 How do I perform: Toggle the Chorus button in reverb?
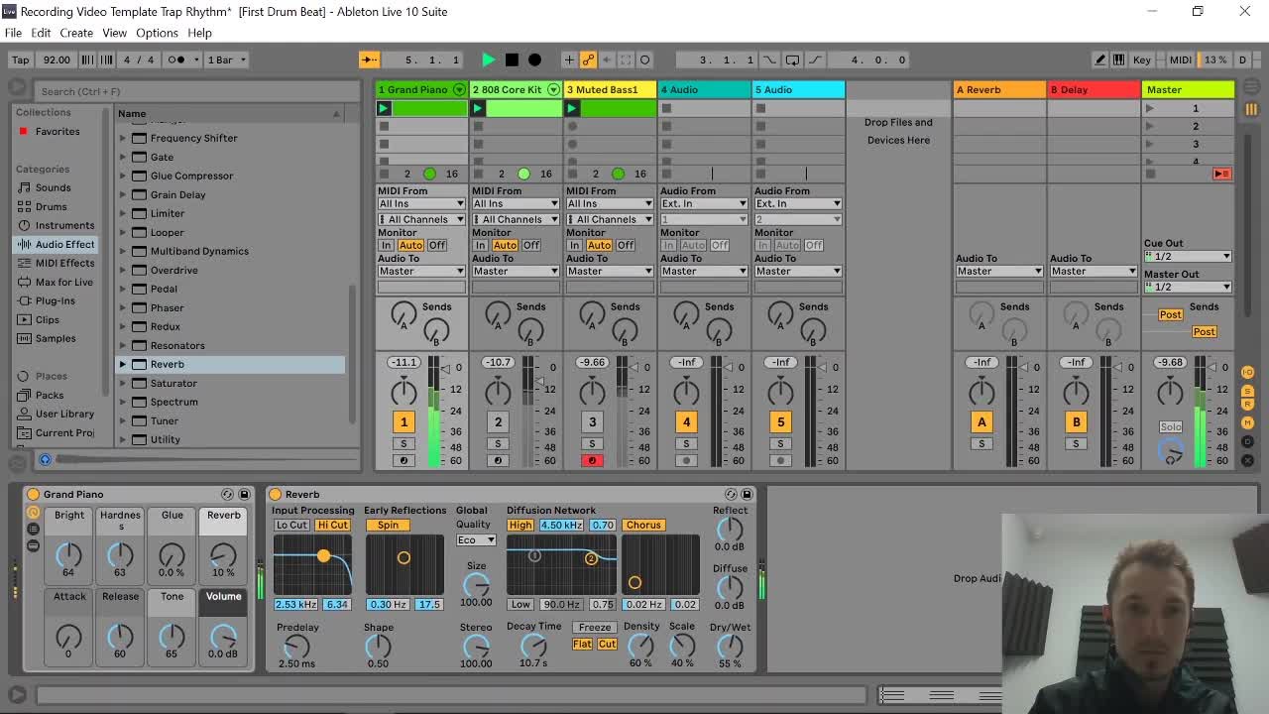pos(643,526)
